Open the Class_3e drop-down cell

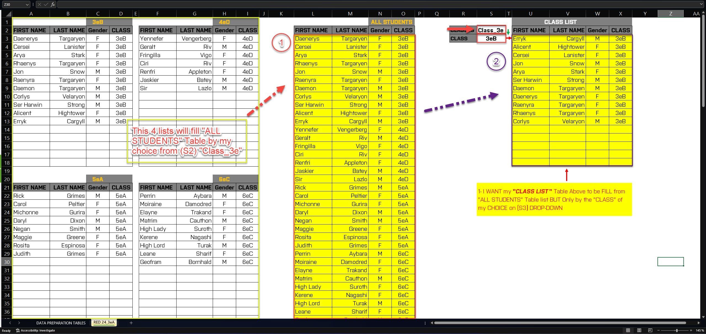(491, 30)
